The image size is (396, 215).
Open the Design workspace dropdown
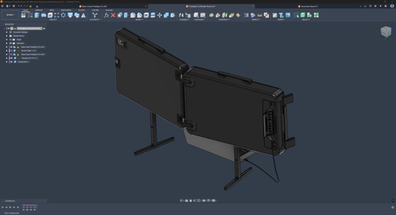point(10,15)
